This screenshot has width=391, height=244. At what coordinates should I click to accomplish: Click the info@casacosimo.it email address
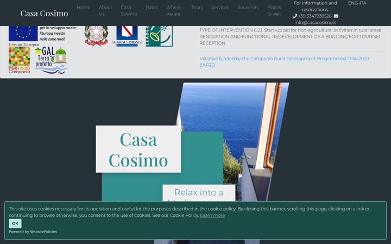(315, 23)
